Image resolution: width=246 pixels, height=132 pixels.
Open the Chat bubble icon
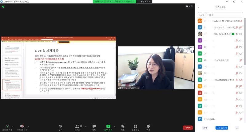(94, 126)
